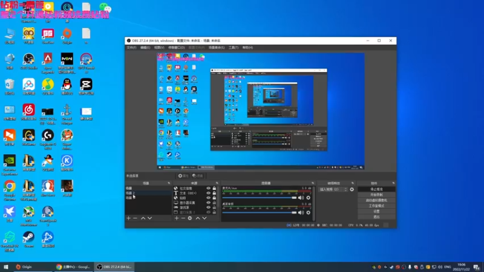Move the scene up with the arrow
This screenshot has height=272, width=484.
point(143,218)
